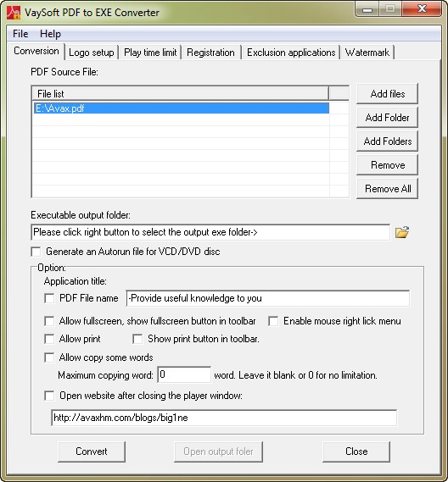Click the VaySoft app icon in title bar

pos(14,13)
